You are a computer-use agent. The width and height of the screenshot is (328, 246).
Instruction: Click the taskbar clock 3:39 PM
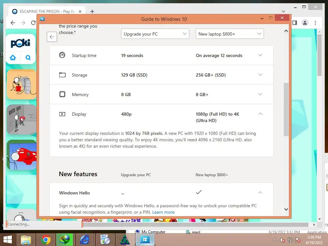(x=314, y=237)
